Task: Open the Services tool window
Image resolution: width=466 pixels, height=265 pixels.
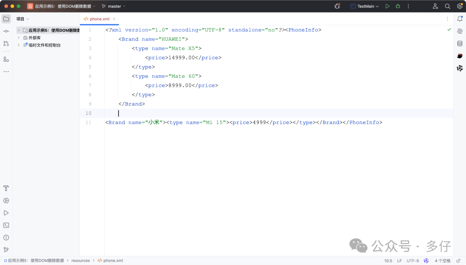Action: (x=6, y=201)
